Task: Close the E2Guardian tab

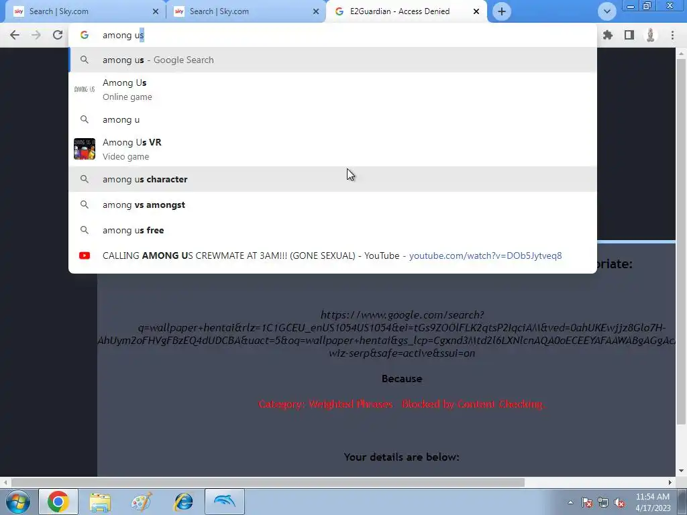Action: (476, 11)
